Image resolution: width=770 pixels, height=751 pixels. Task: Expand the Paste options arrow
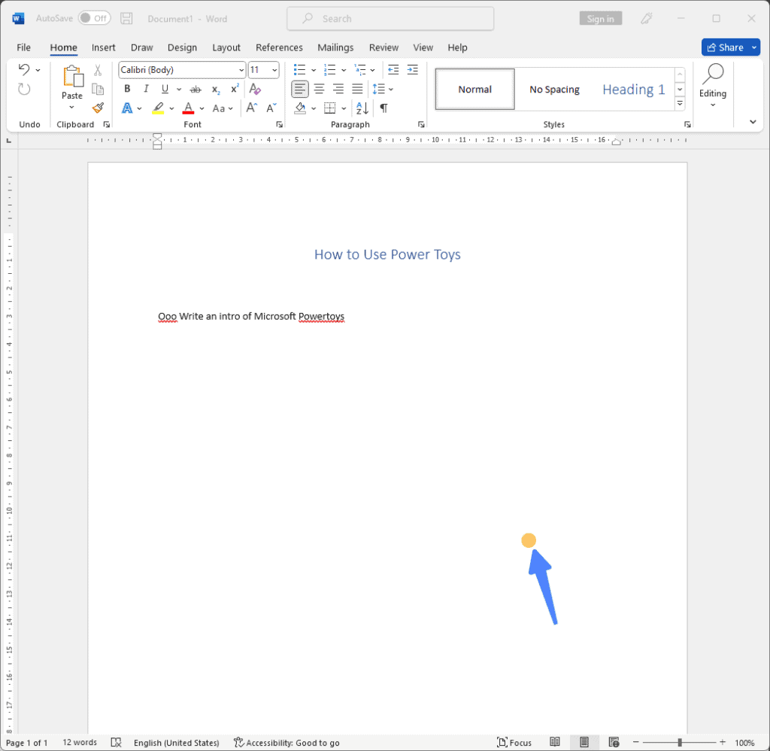point(71,107)
